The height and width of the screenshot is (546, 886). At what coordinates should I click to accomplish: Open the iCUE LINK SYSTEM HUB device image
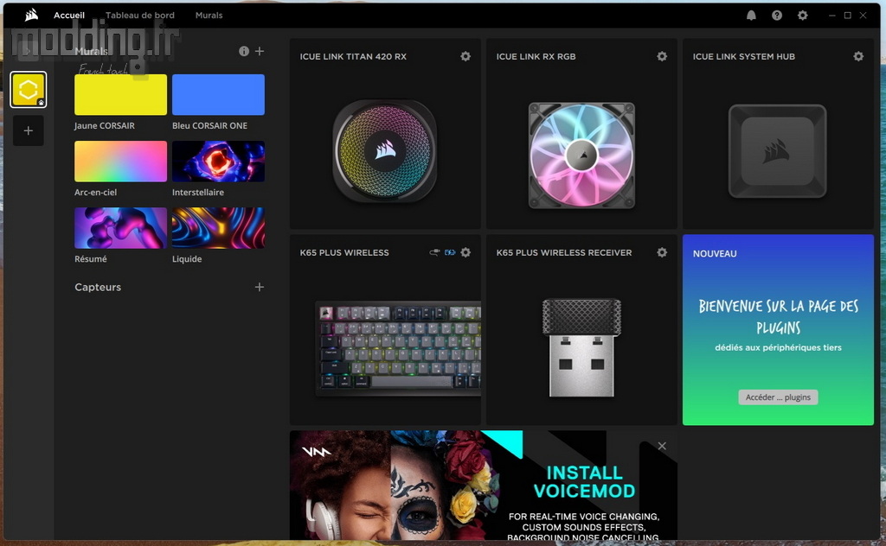click(778, 151)
